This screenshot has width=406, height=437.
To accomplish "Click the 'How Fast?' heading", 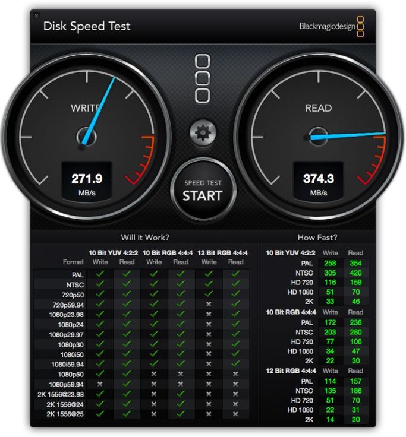I will [x=317, y=237].
